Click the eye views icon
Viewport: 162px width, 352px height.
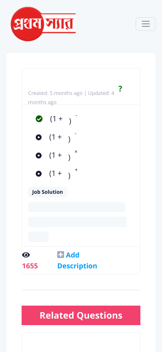26,255
